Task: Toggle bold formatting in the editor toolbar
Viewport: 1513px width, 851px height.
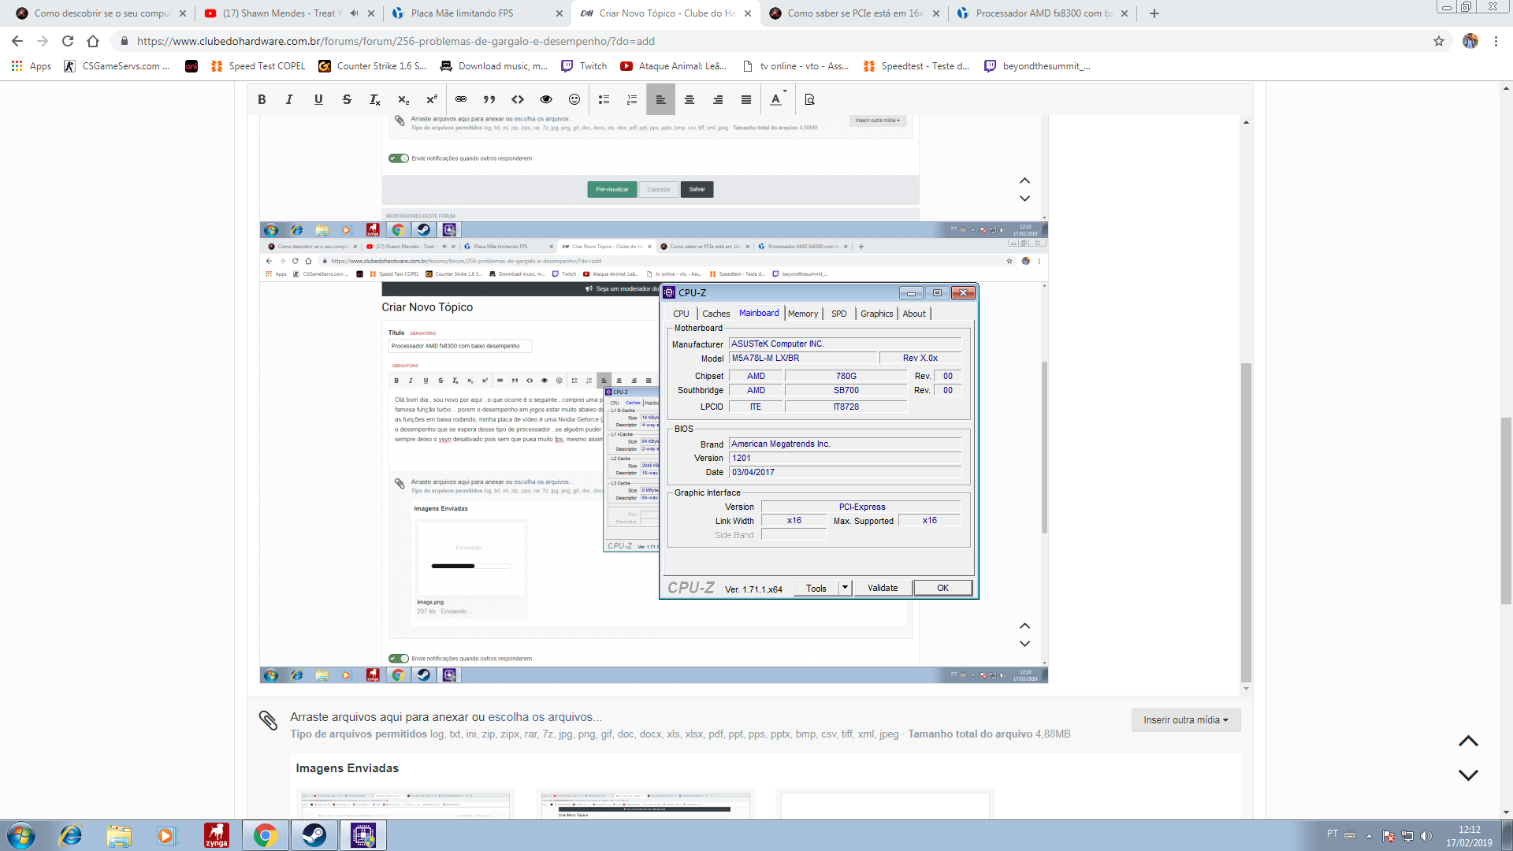Action: tap(262, 99)
